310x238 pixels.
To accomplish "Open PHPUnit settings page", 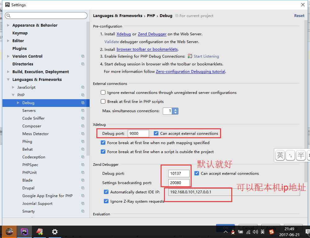I will click(29, 173).
